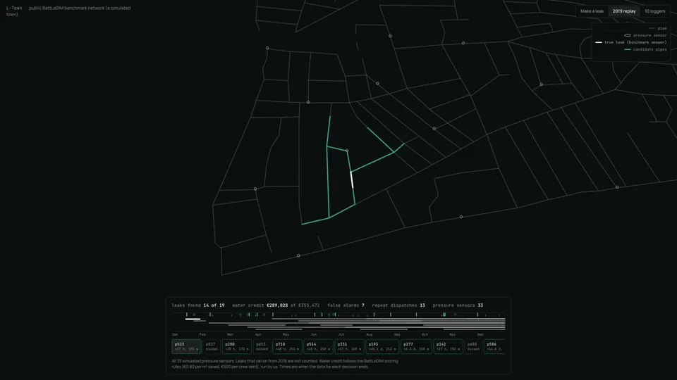Click the "Feb" timeline month label

point(202,334)
